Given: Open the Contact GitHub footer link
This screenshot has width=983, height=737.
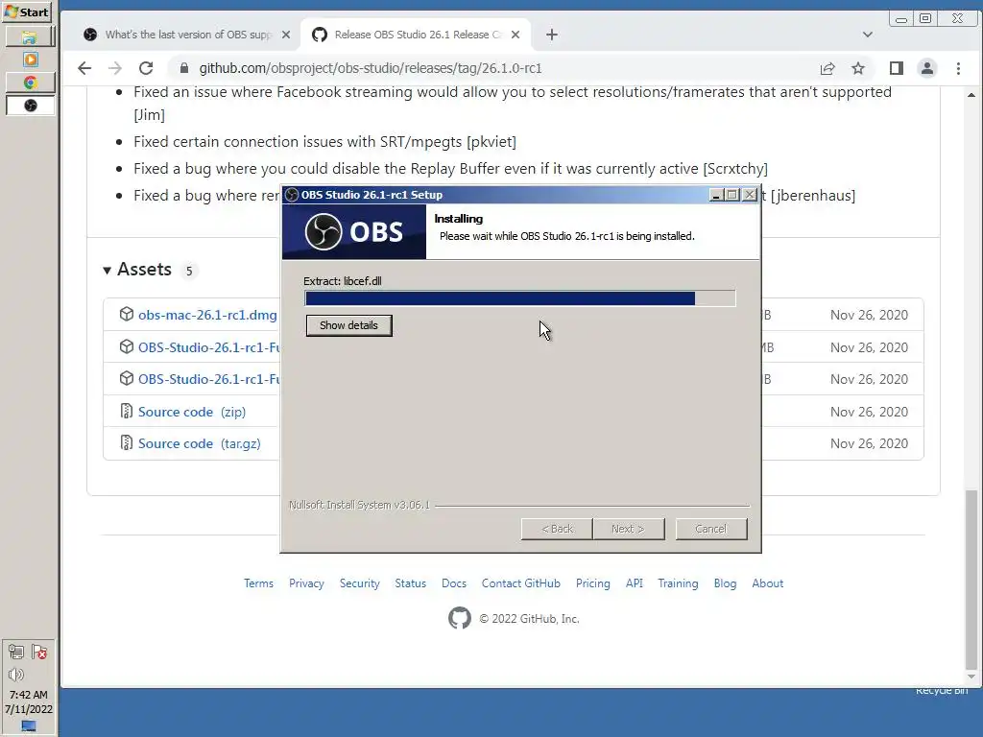Looking at the screenshot, I should (x=521, y=583).
